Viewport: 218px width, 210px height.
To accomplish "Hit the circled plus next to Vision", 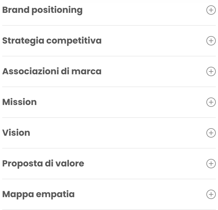I will coord(211,133).
